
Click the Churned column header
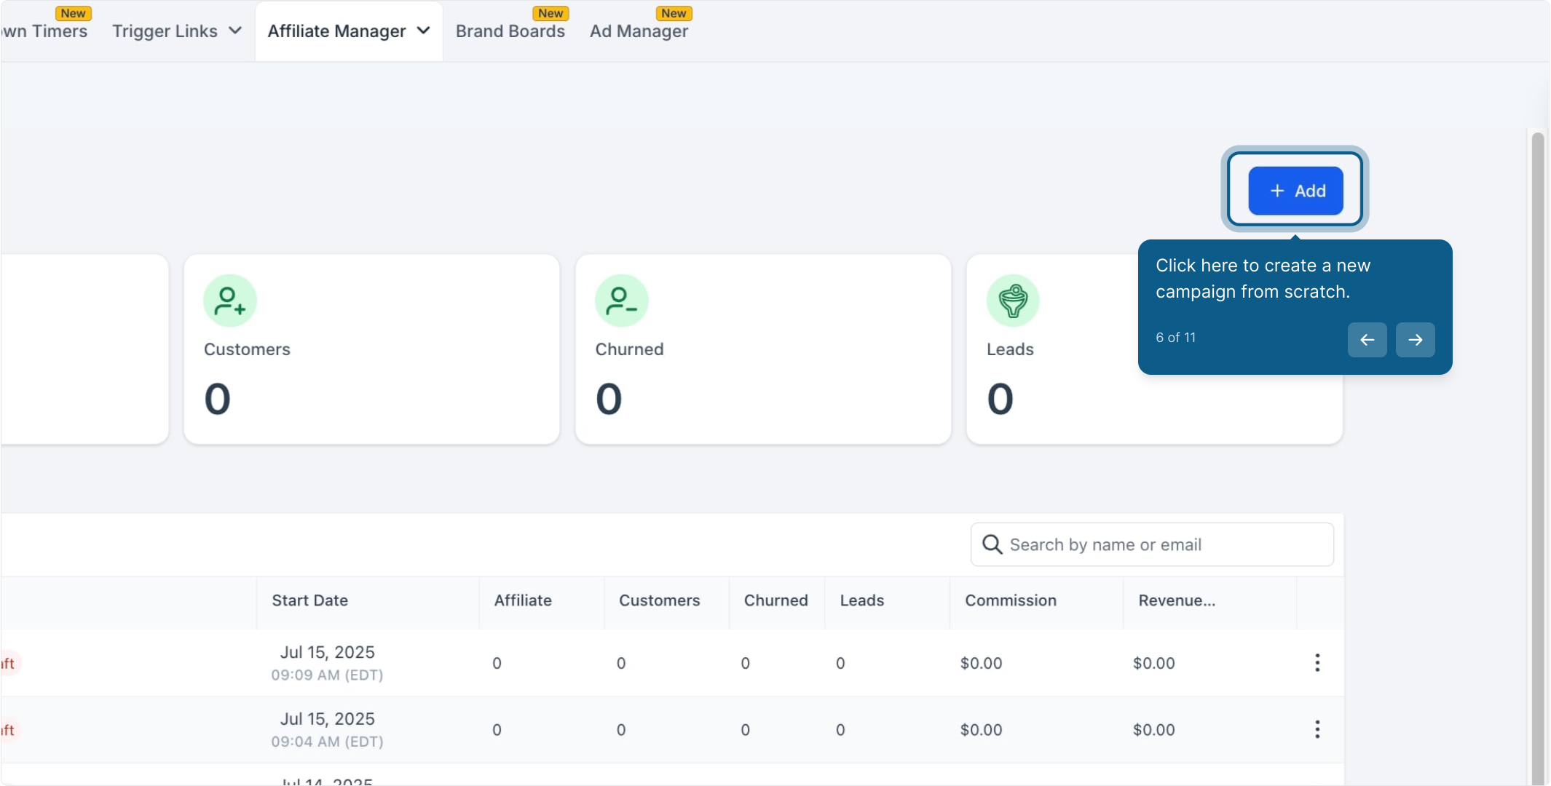click(x=775, y=600)
